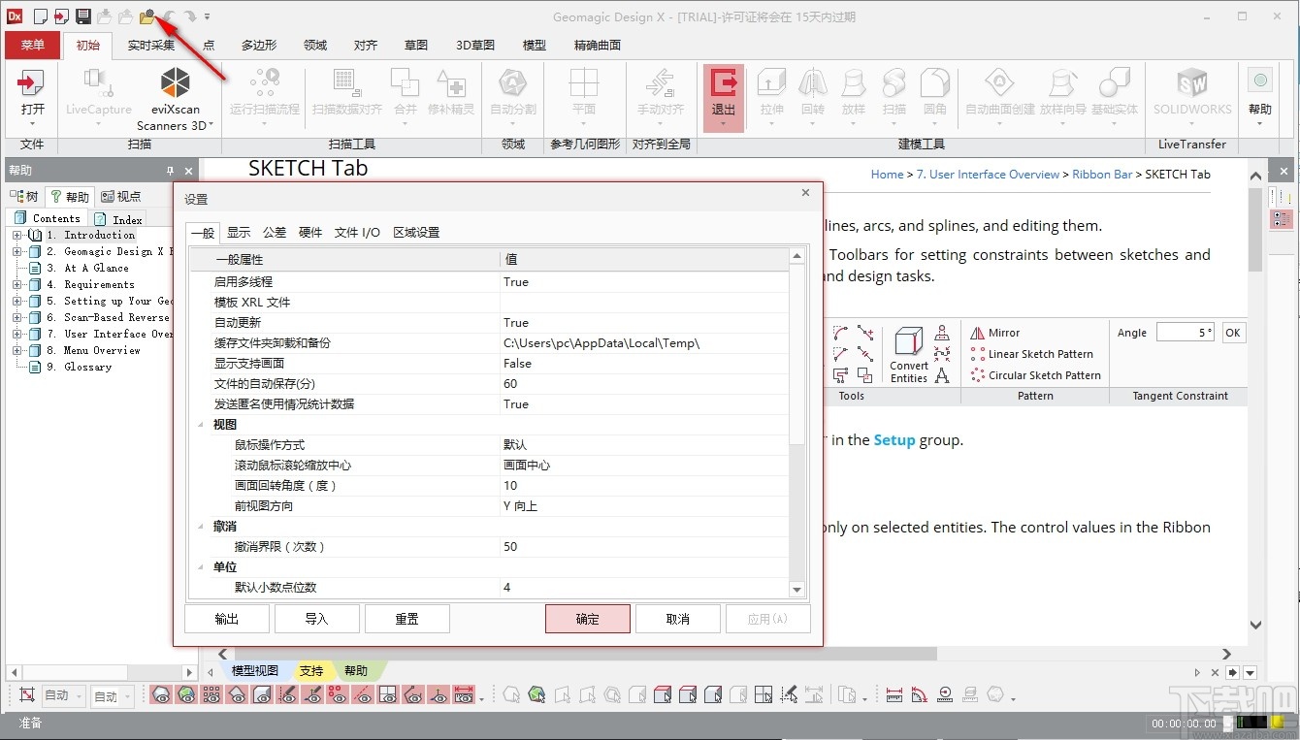The width and height of the screenshot is (1300, 740).
Task: Click the eviXscan Scanners 3D icon
Action: pos(174,82)
